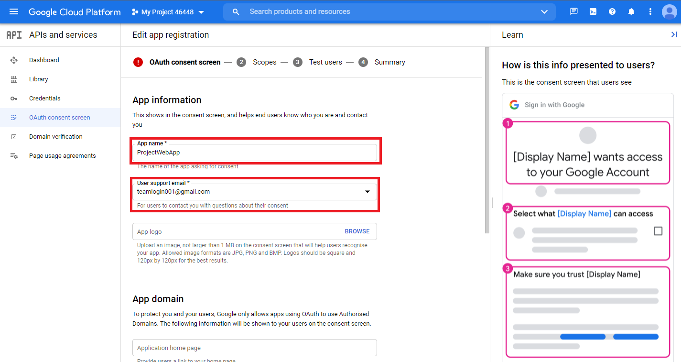The image size is (681, 362).
Task: Open the help question mark icon
Action: 612,12
